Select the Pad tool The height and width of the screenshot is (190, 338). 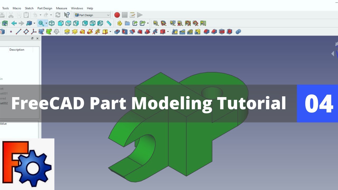pyautogui.click(x=67, y=32)
